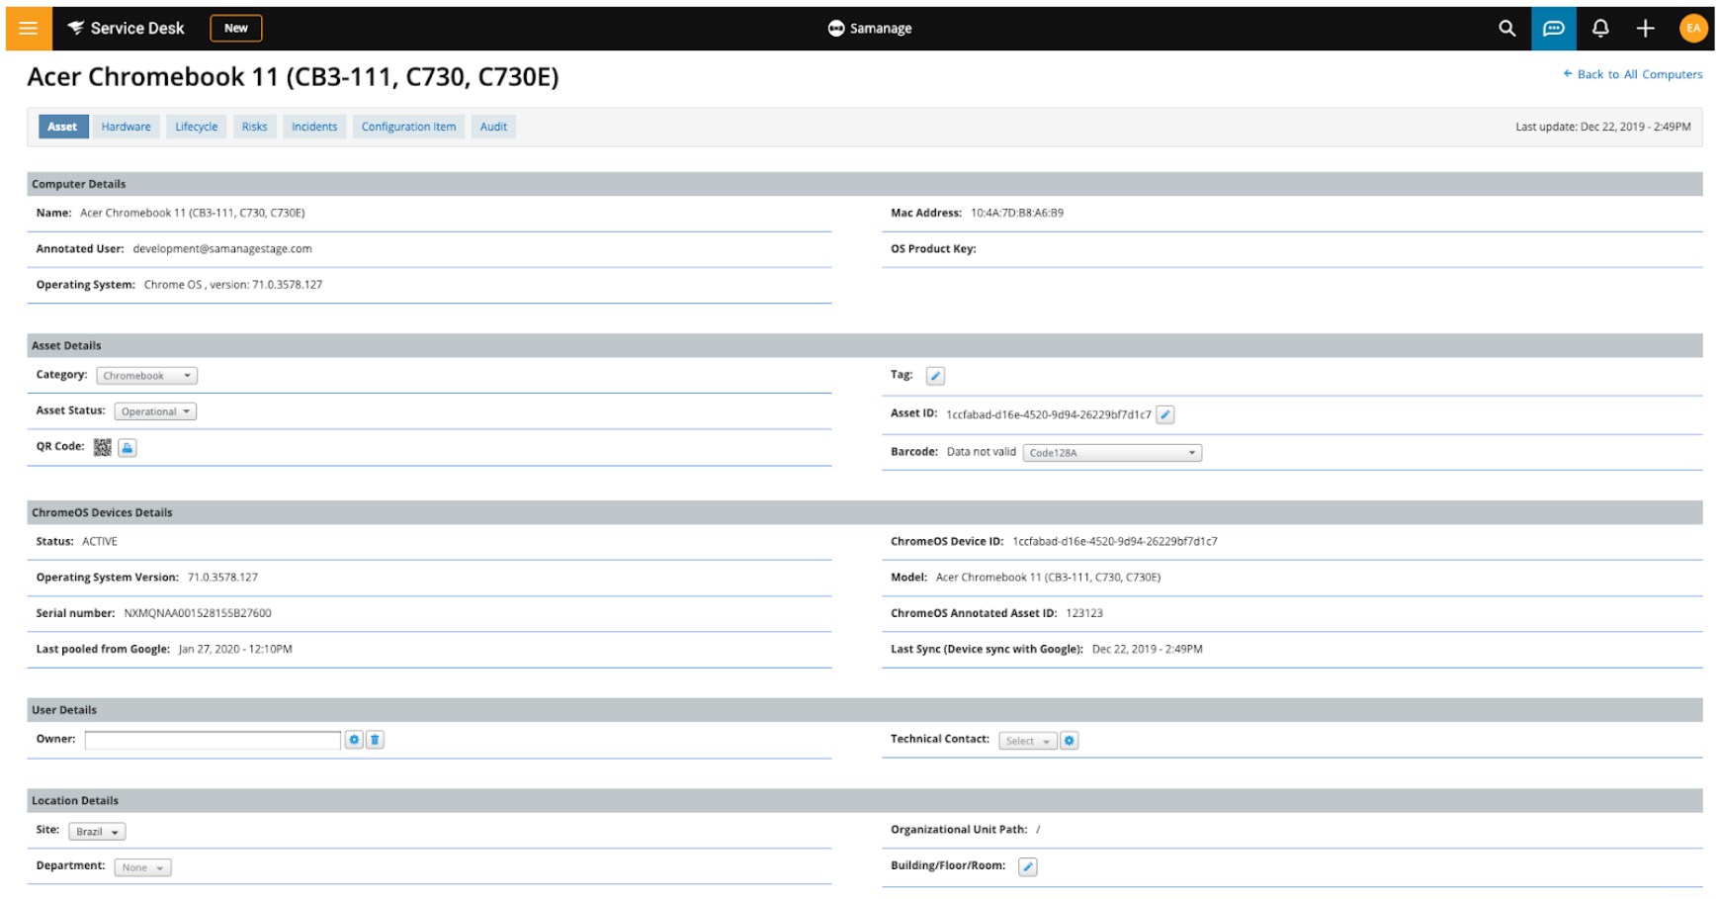Click the QR code image
The image size is (1720, 899).
click(x=103, y=447)
